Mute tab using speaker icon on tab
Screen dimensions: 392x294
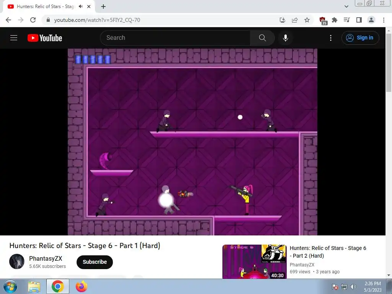tap(80, 7)
